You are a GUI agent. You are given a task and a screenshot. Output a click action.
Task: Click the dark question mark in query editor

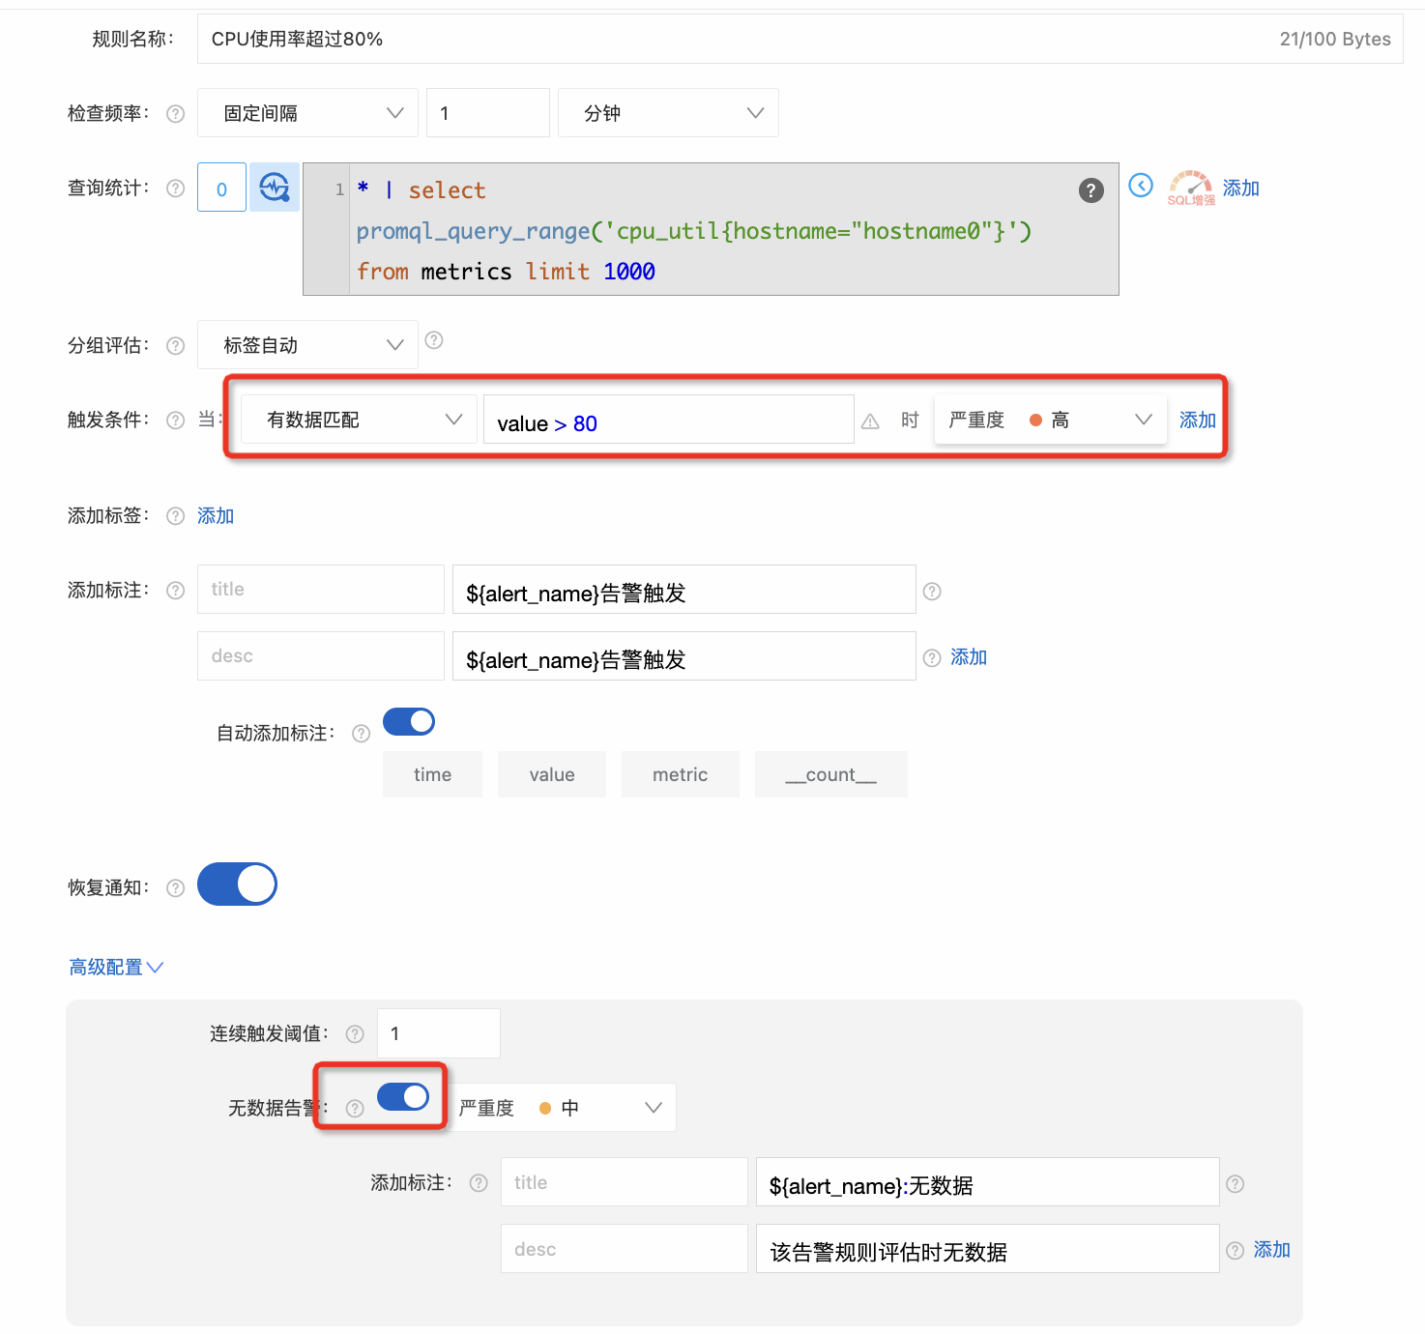click(1091, 190)
